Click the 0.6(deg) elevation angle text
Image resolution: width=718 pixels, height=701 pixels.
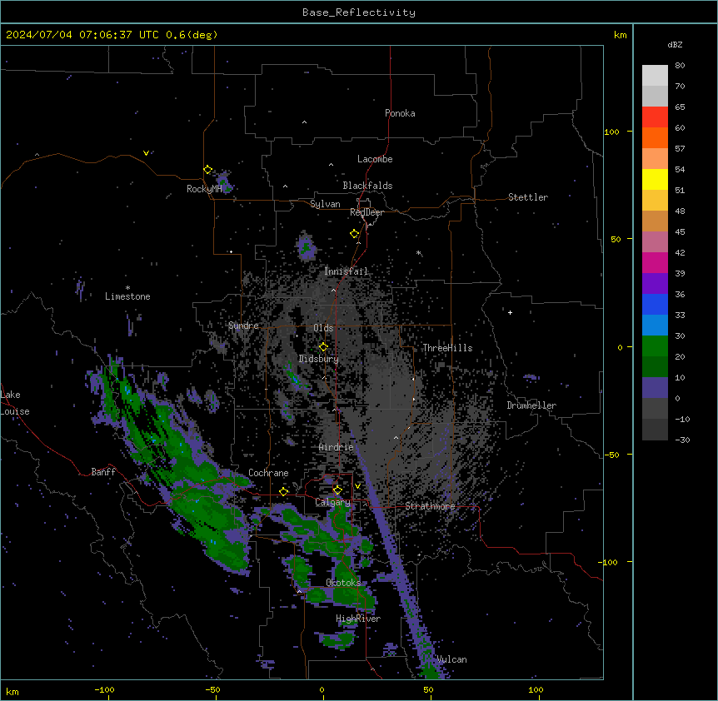[192, 35]
